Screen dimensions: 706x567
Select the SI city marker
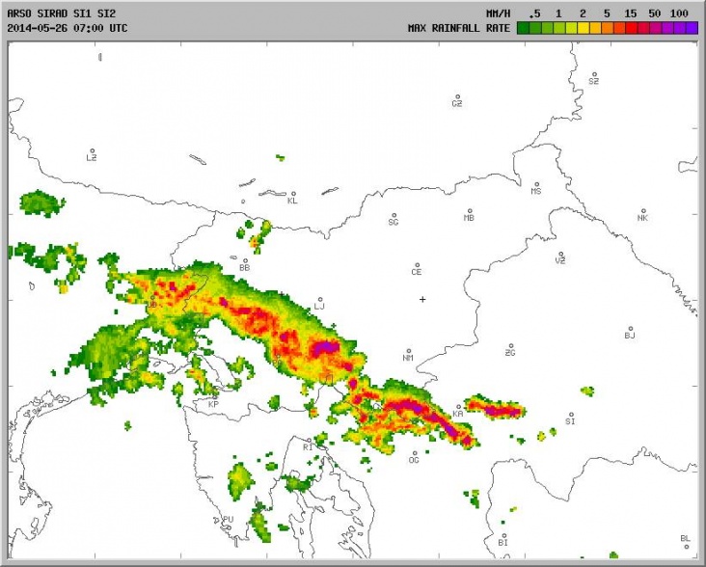pos(570,416)
